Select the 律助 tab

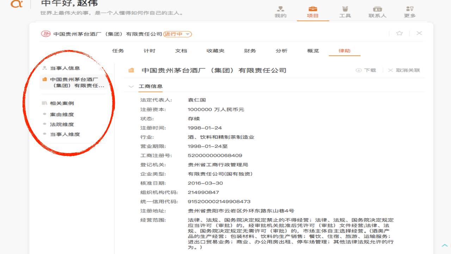tap(345, 51)
